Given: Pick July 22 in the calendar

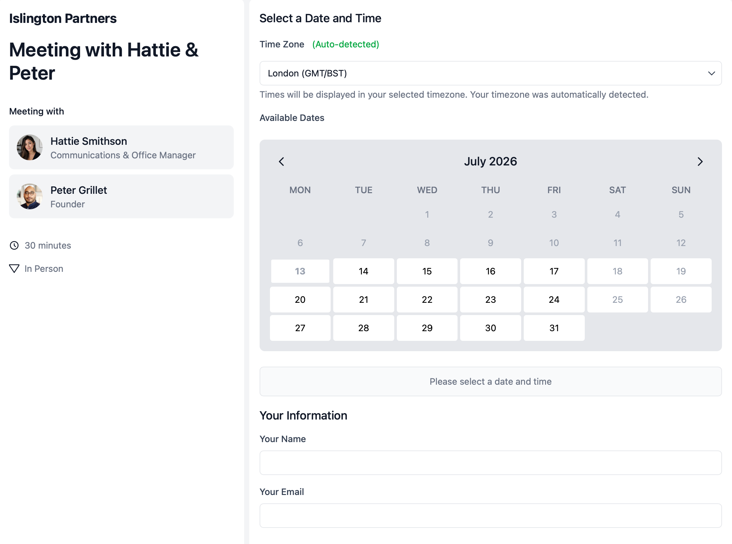Looking at the screenshot, I should click(427, 299).
